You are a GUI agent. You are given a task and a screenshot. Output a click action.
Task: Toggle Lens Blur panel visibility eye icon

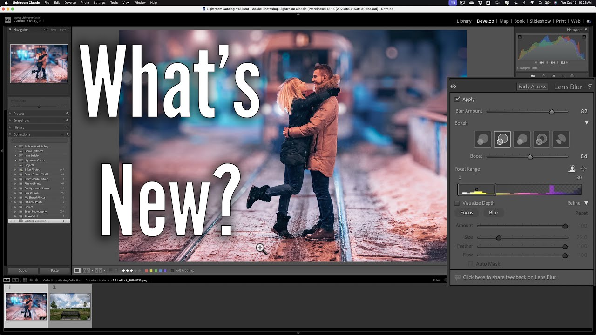[453, 87]
